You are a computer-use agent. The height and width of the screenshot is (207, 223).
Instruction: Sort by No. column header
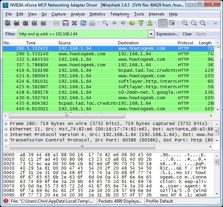click(x=14, y=43)
